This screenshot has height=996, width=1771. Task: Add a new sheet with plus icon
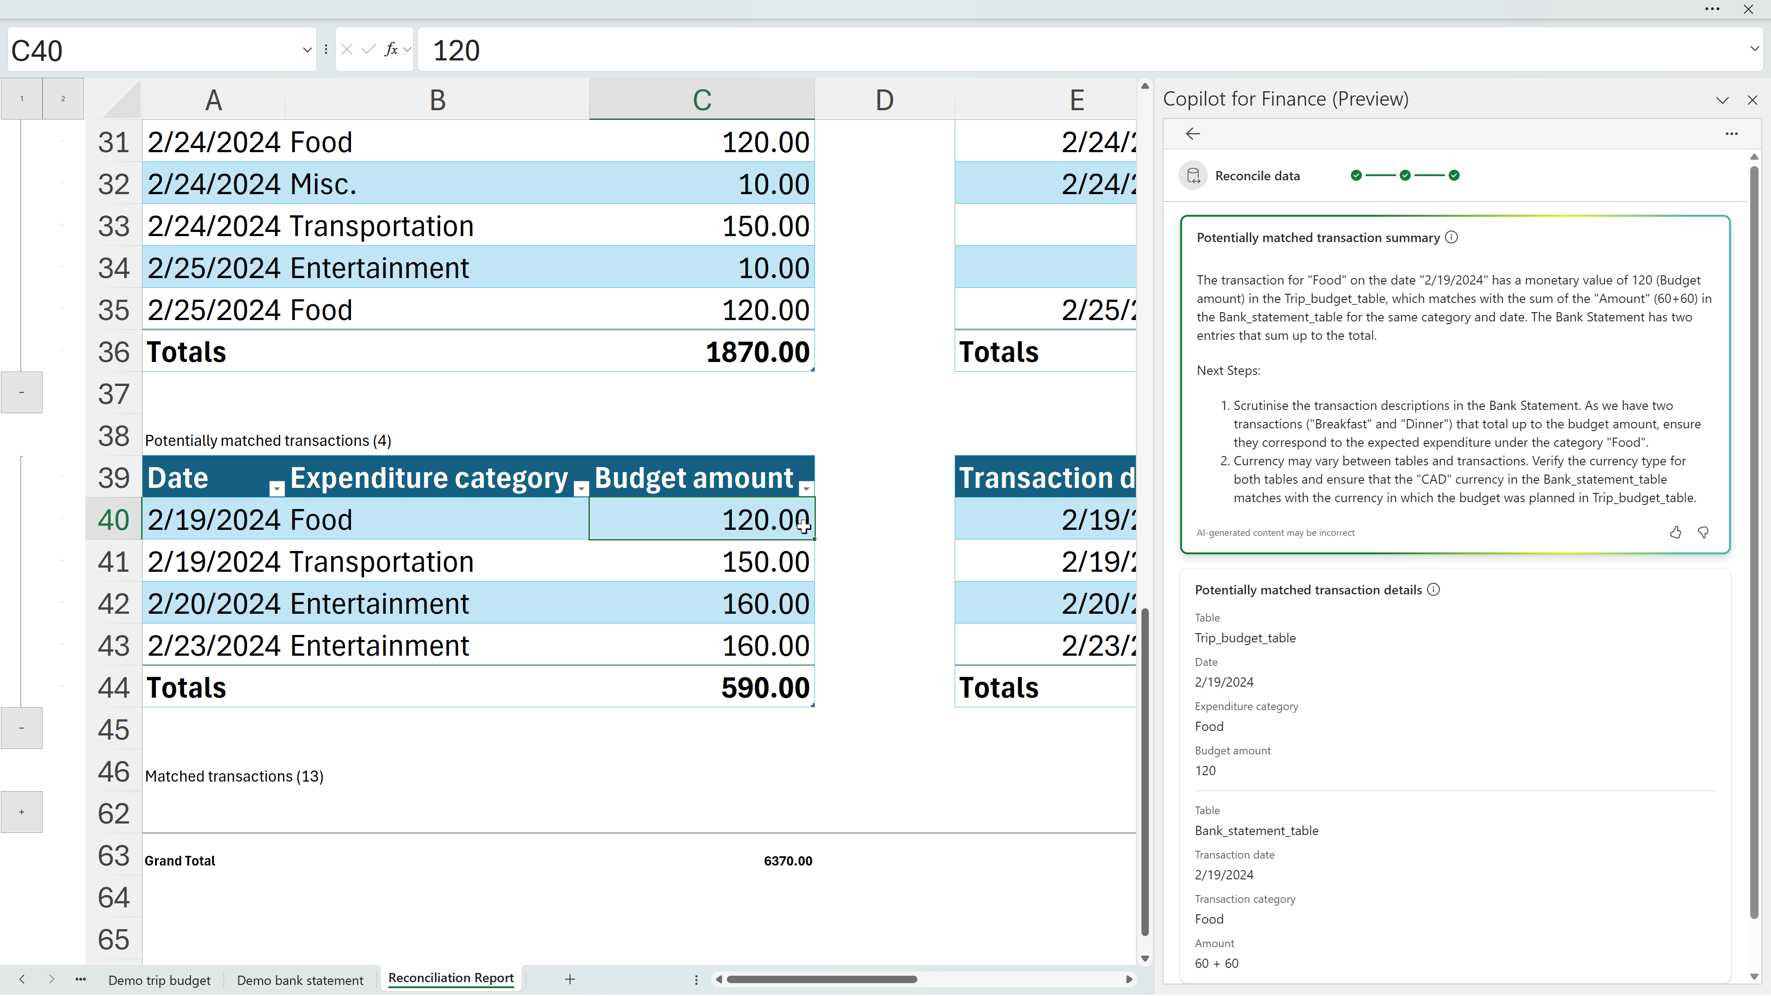(x=570, y=979)
